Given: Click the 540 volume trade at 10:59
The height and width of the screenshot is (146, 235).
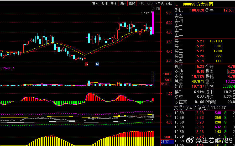Looking at the screenshot, I should pyautogui.click(x=218, y=113).
